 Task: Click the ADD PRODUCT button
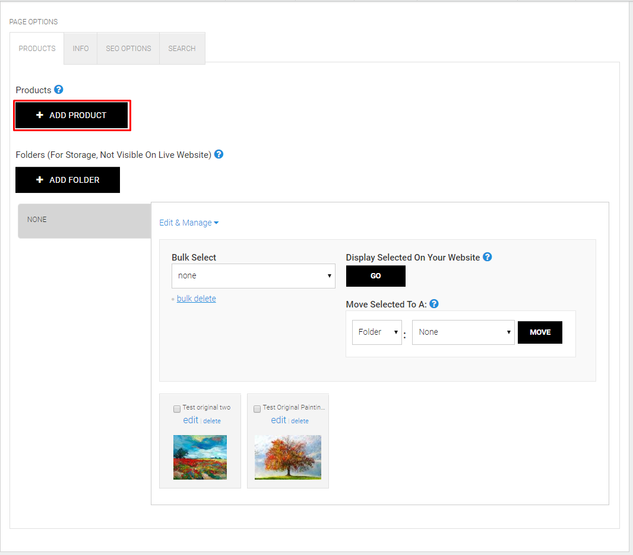point(72,115)
